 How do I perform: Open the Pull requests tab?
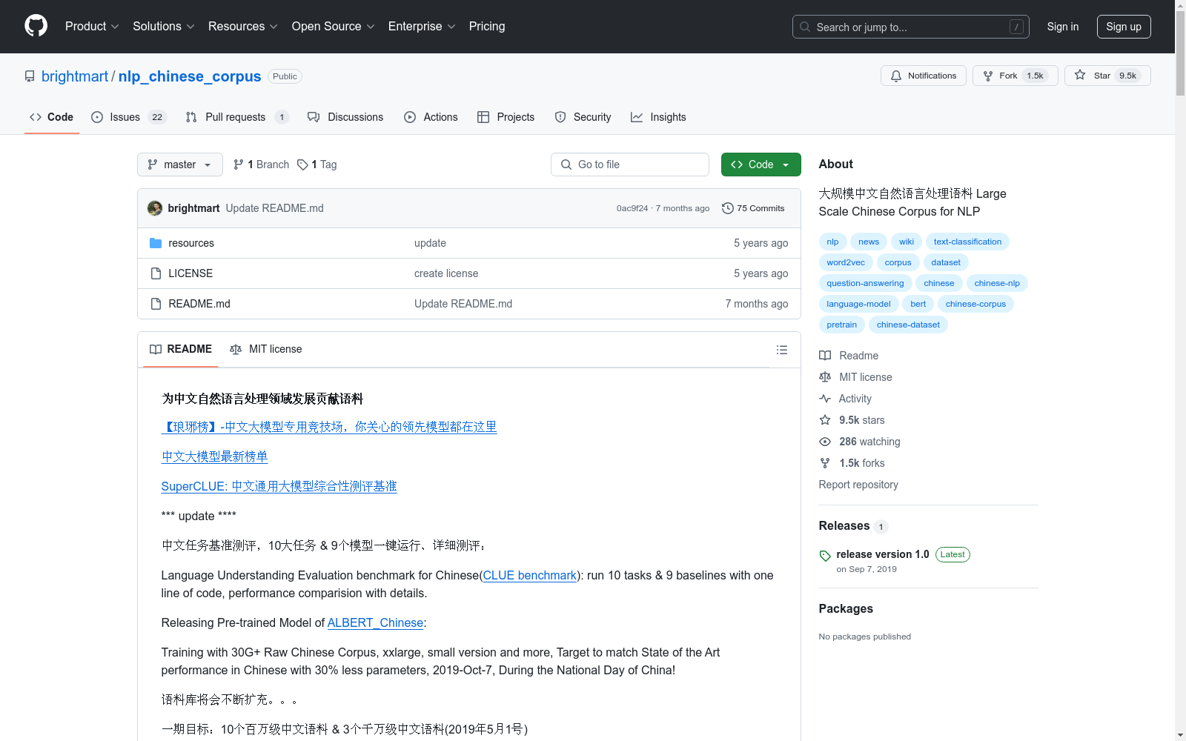click(x=237, y=117)
